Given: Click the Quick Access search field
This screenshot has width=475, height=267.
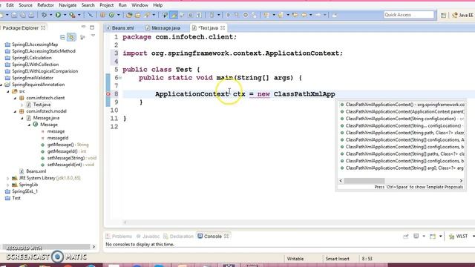Looking at the screenshot, I should pyautogui.click(x=409, y=15).
